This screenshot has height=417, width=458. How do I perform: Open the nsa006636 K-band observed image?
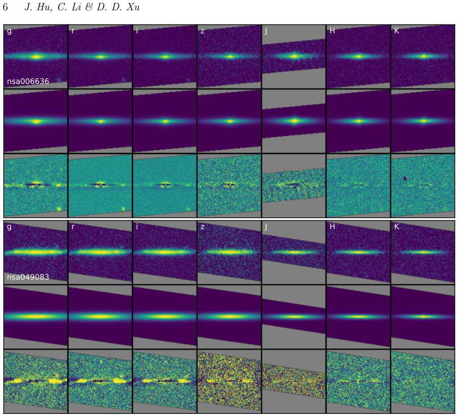(423, 57)
